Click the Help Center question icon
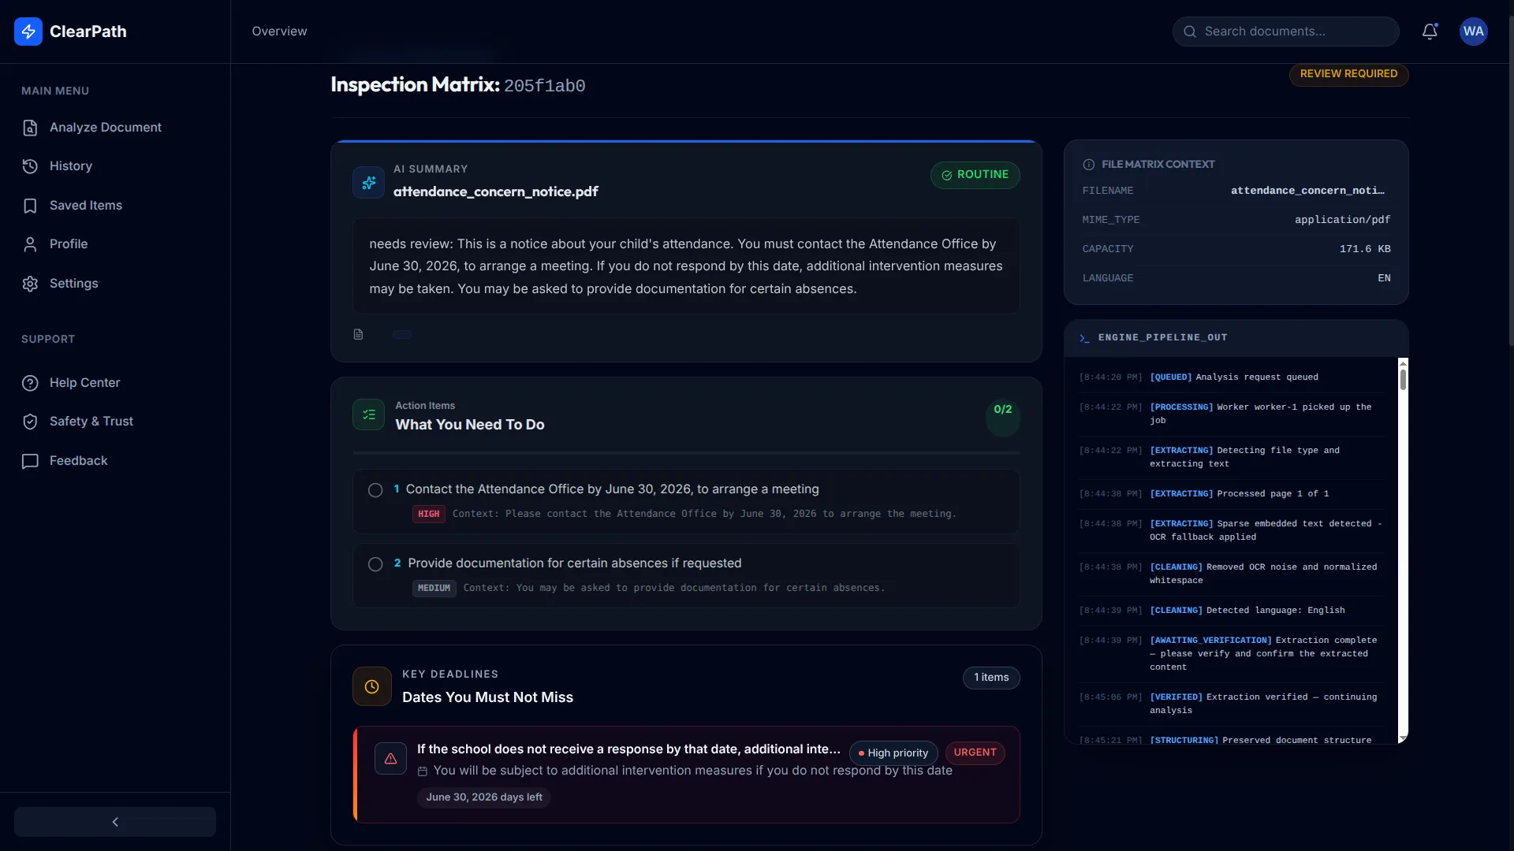1514x851 pixels. pos(30,383)
